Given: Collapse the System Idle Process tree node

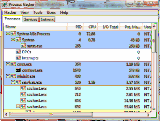Looking at the screenshot, I should coord(8,34).
